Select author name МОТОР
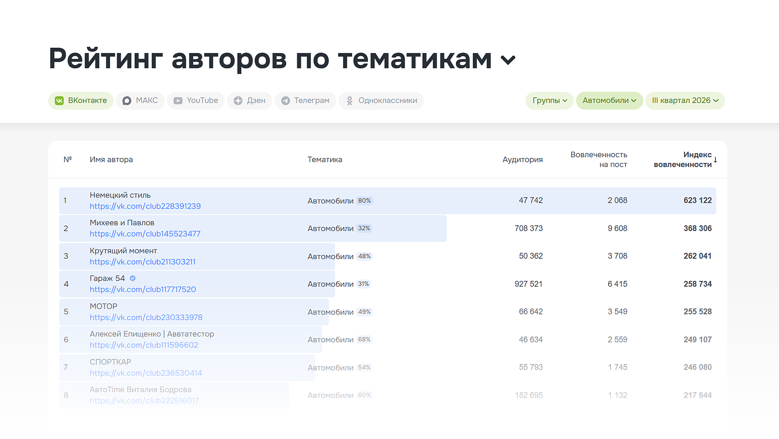This screenshot has width=779, height=439. pos(103,306)
